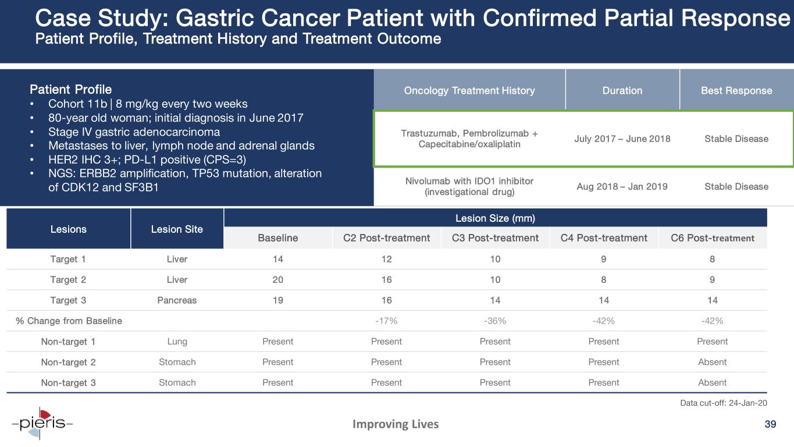
Task: Click the Duration column header
Action: [622, 90]
